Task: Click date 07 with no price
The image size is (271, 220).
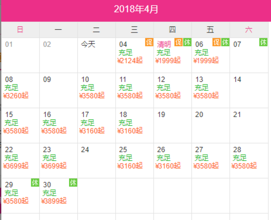Action: pyautogui.click(x=249, y=55)
